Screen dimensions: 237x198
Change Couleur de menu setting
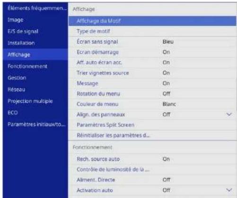[152, 104]
